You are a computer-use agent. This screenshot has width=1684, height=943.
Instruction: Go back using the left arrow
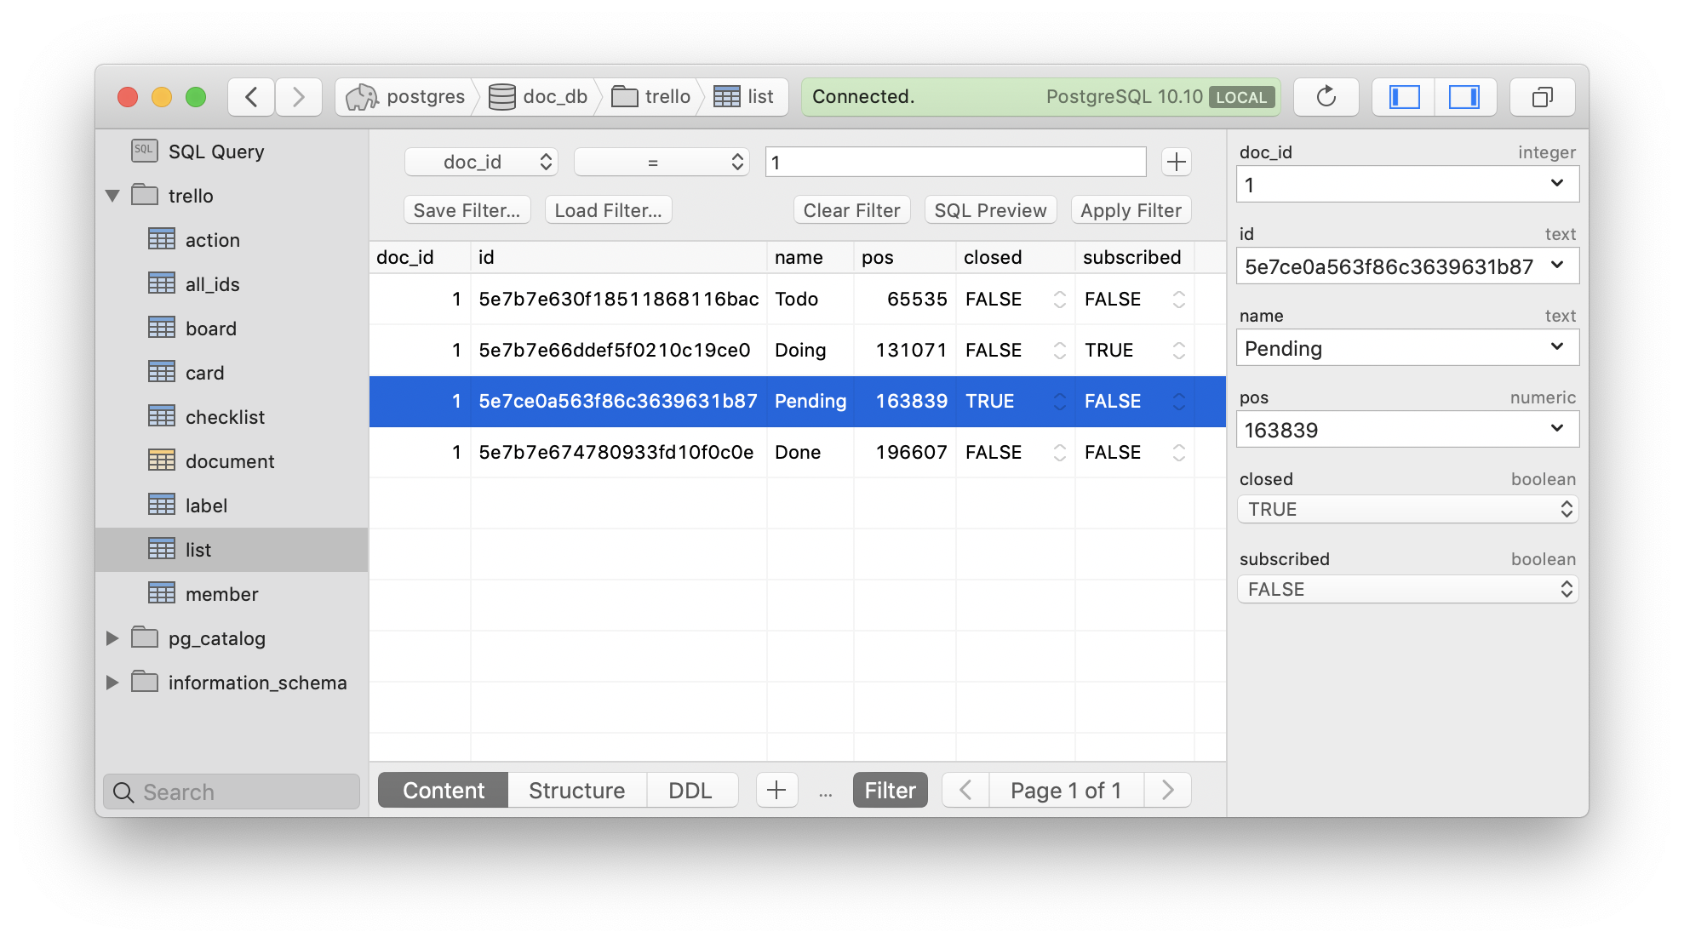[251, 97]
